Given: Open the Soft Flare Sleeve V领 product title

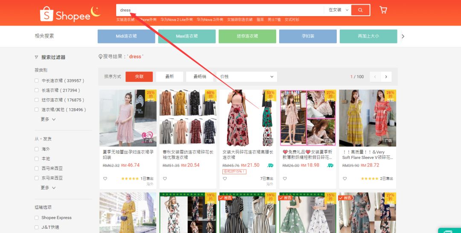Looking at the screenshot, I should (x=368, y=155).
